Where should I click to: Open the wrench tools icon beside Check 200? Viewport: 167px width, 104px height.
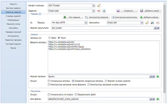click(152, 22)
